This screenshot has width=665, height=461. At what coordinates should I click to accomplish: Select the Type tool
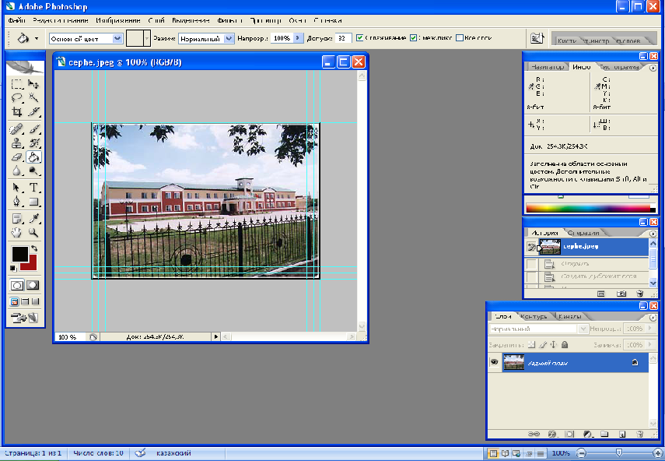click(x=33, y=188)
